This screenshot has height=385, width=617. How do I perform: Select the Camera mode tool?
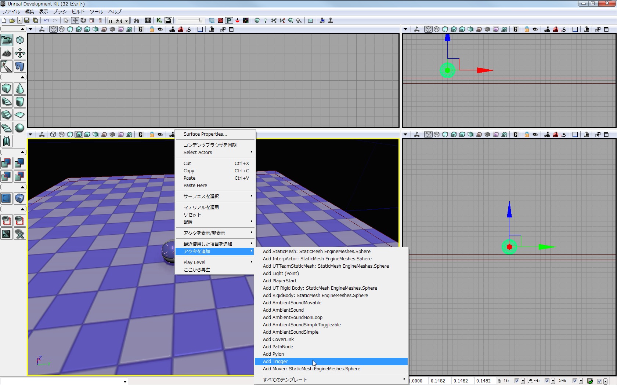point(7,40)
